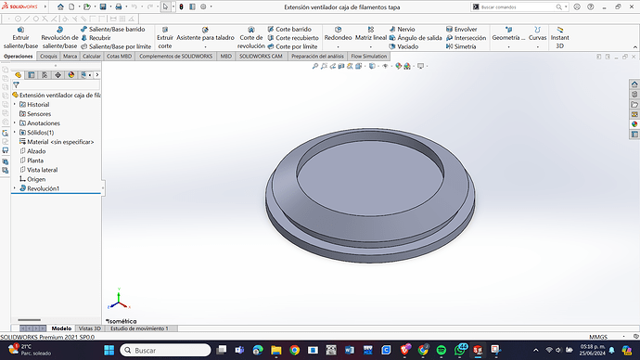Select the Corte de revolución tool
The width and height of the screenshot is (640, 360).
[251, 37]
